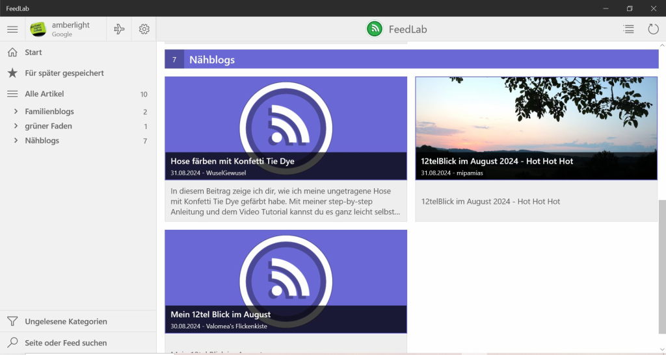Click the Alle Artikel count 10
The height and width of the screenshot is (355, 666).
[144, 95]
